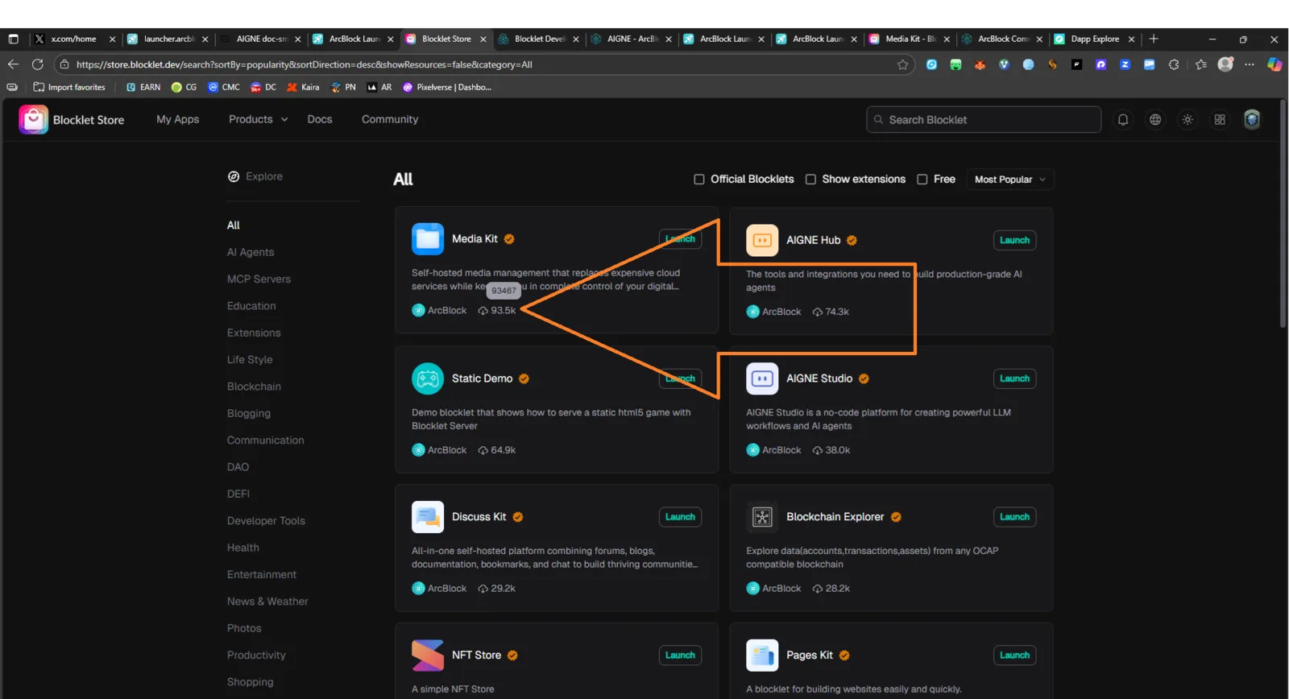Select the News & Weather category
Image resolution: width=1289 pixels, height=699 pixels.
coord(267,602)
